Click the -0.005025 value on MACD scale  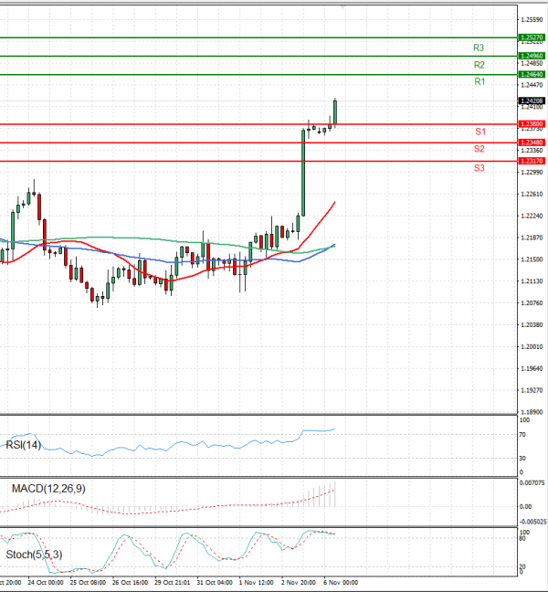[532, 522]
